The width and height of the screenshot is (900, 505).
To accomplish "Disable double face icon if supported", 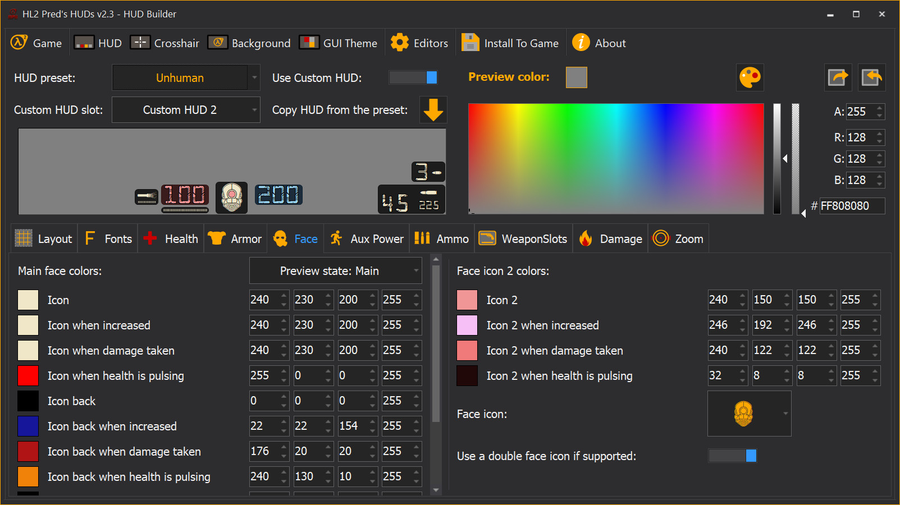I will pyautogui.click(x=732, y=456).
